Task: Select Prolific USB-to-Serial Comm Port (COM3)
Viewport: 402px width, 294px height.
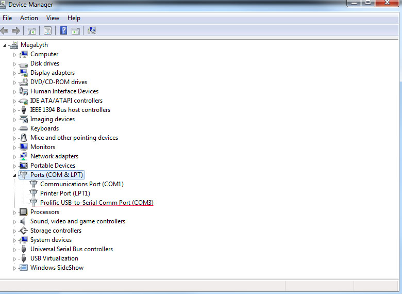Action: [97, 202]
